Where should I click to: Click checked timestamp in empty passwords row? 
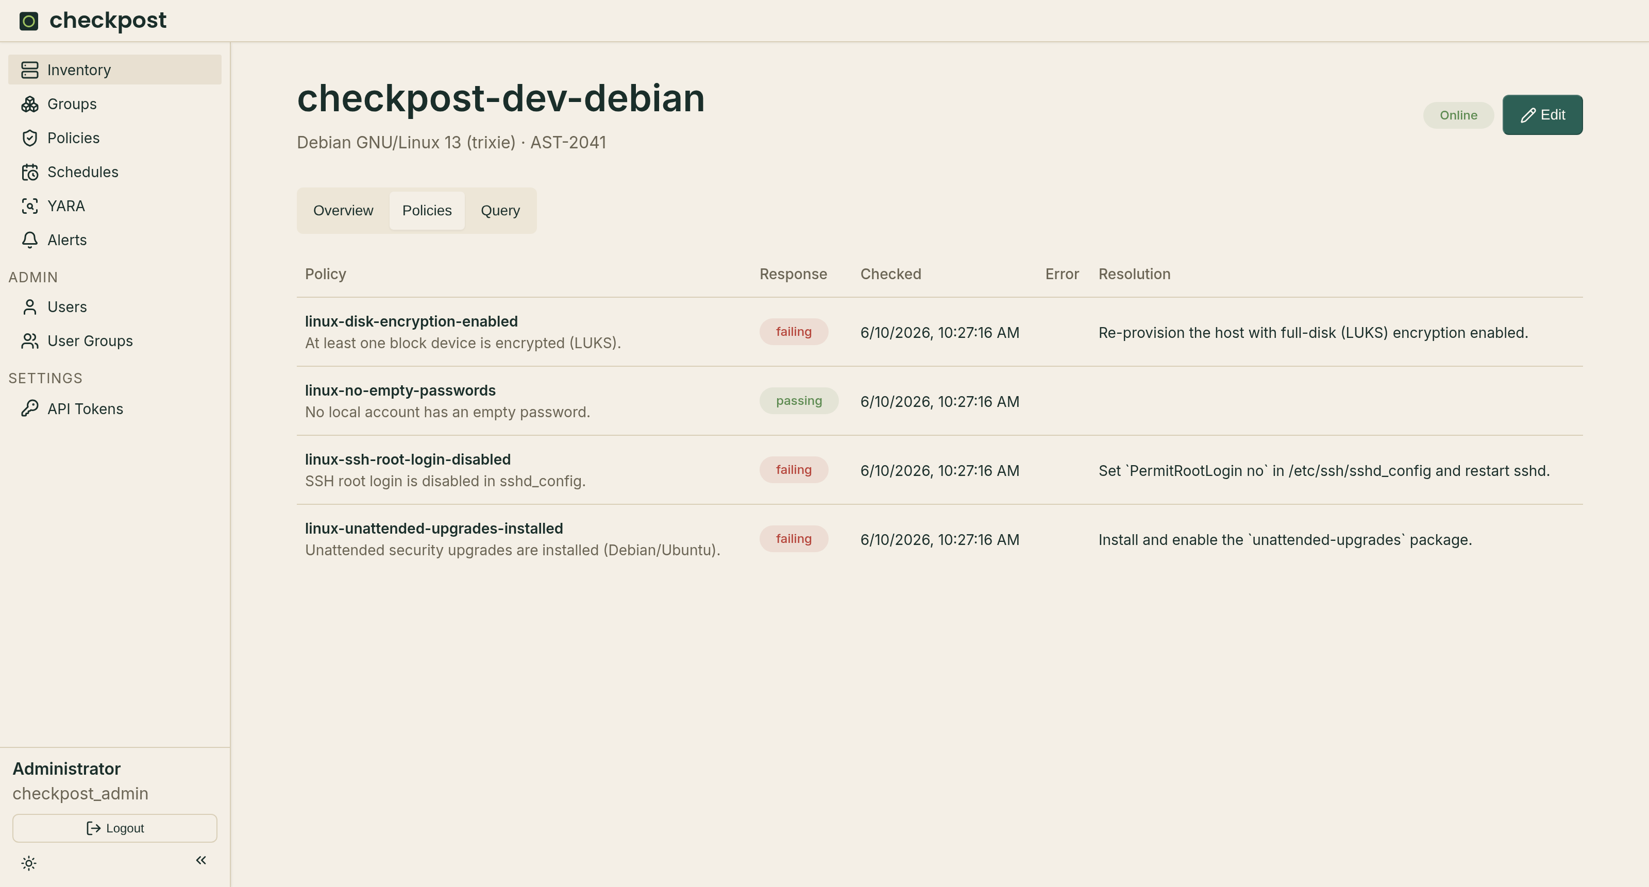click(x=939, y=402)
